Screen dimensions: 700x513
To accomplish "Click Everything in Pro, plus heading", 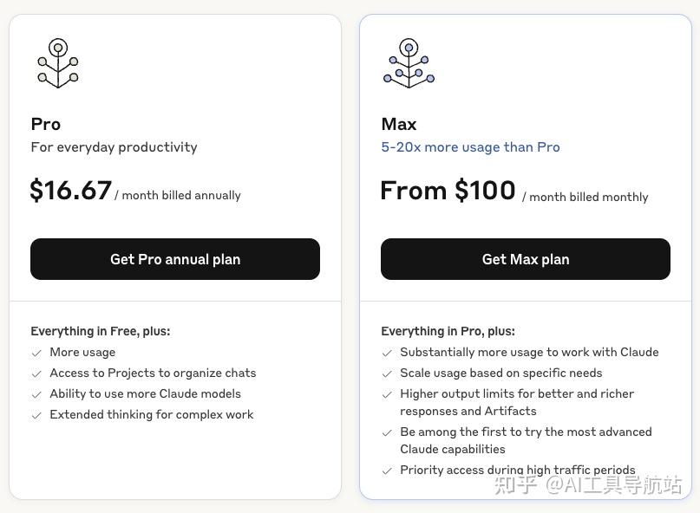I will pyautogui.click(x=448, y=331).
